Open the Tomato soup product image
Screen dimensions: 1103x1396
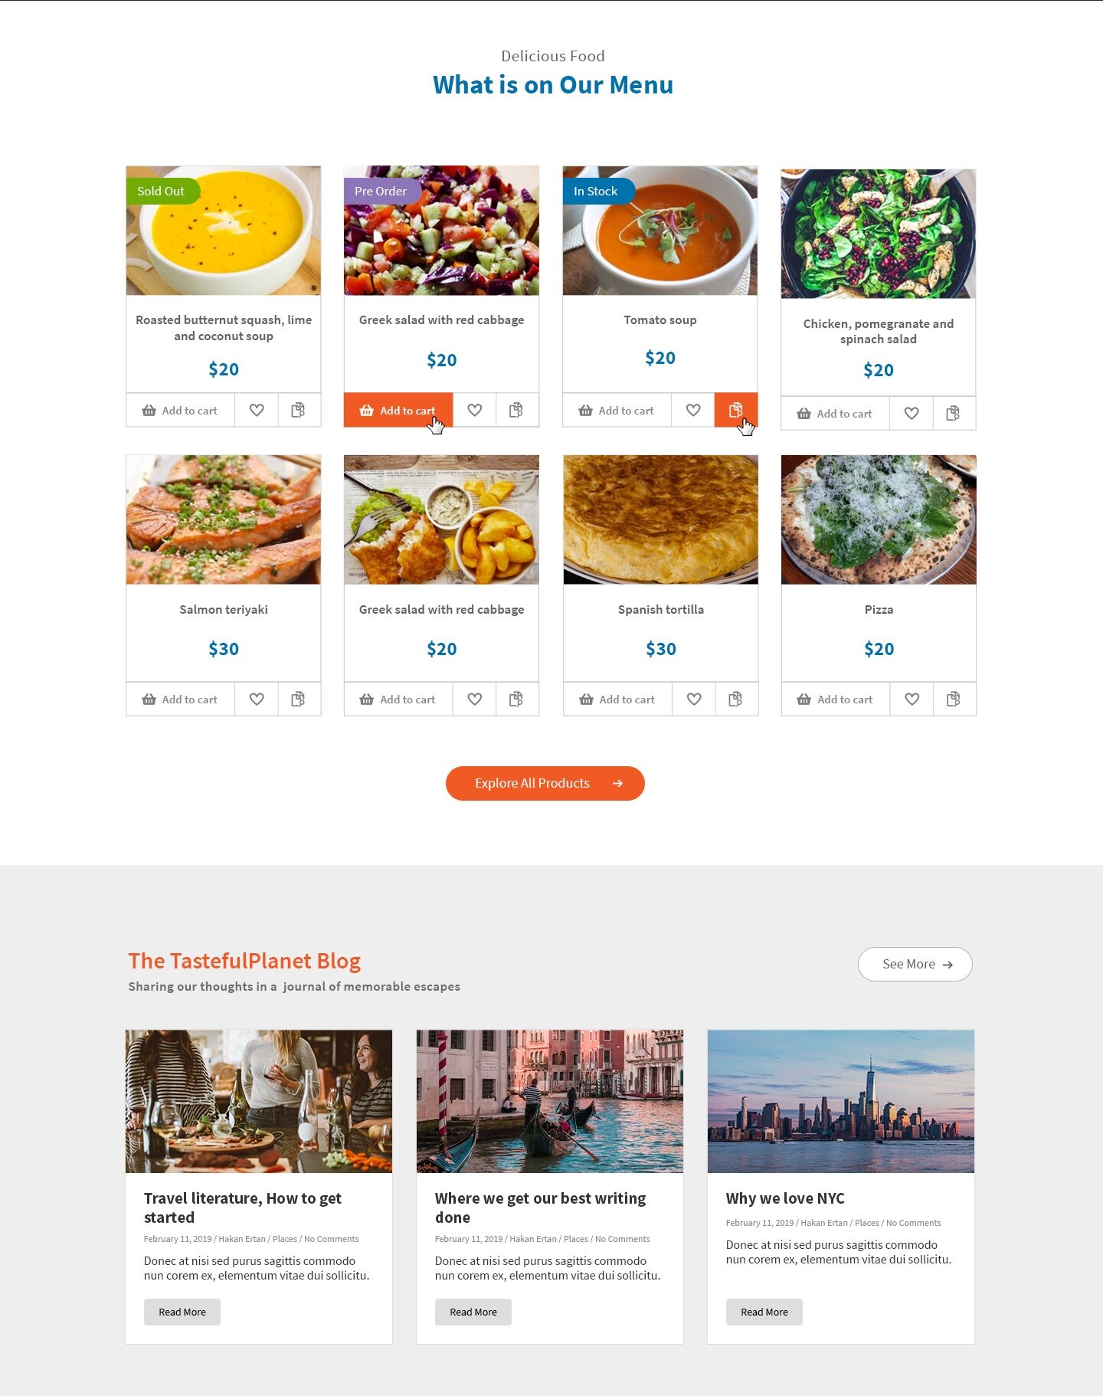pos(660,231)
